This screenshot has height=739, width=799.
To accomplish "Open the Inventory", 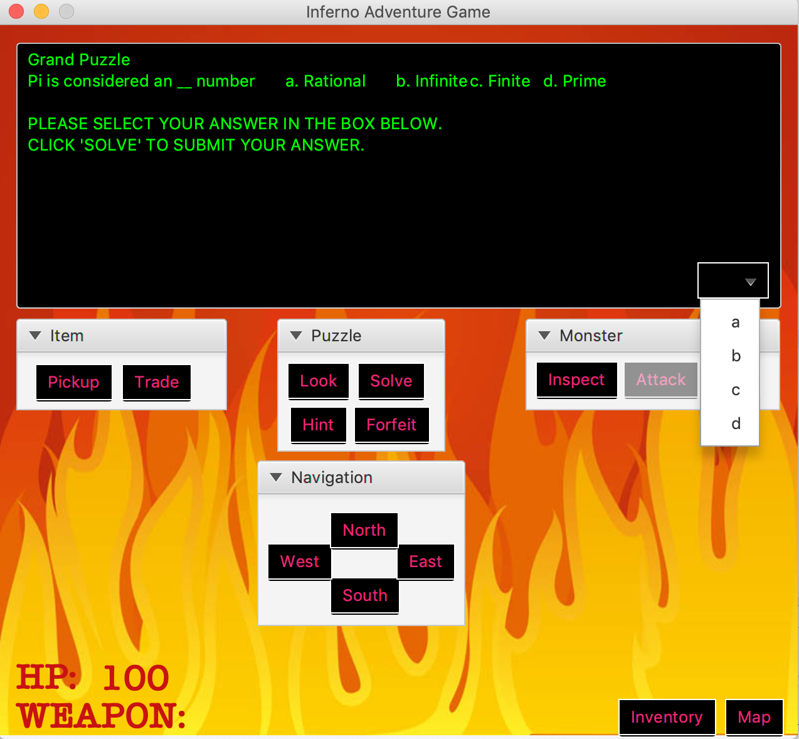I will (x=667, y=717).
